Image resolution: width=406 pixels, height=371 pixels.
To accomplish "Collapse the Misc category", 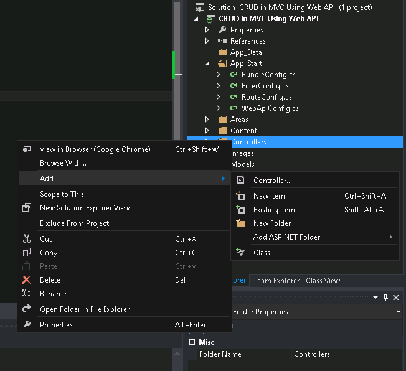I will pyautogui.click(x=192, y=342).
